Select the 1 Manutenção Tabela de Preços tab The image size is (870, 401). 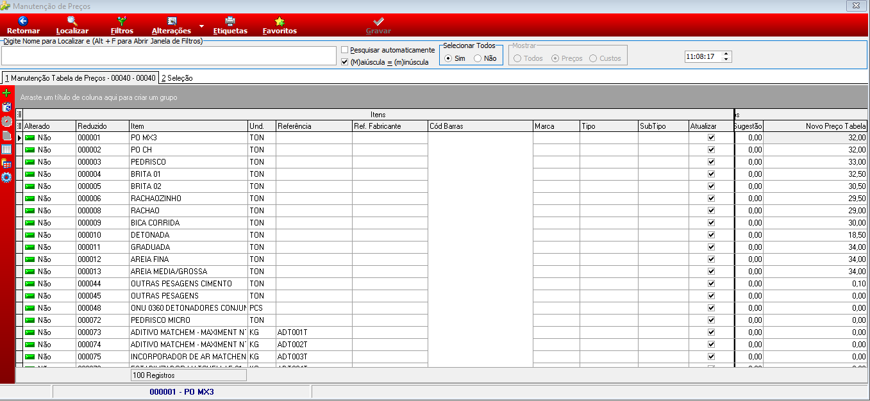click(80, 78)
